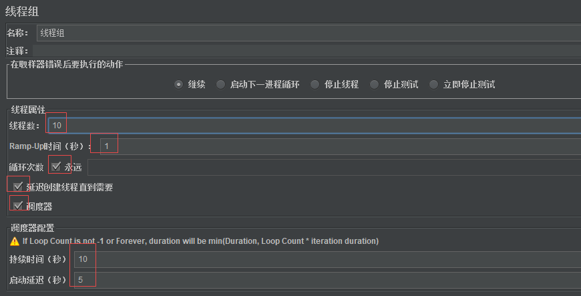This screenshot has width=581, height=296.
Task: Toggle the 永远 loop checkbox
Action: pos(56,167)
